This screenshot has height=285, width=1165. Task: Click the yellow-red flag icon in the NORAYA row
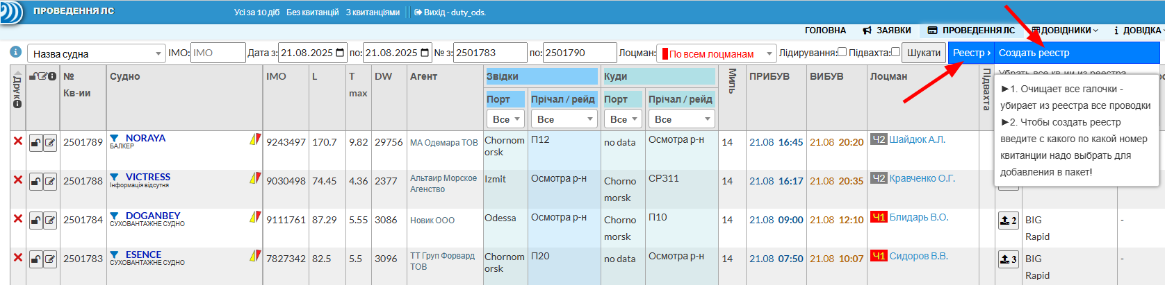(255, 139)
